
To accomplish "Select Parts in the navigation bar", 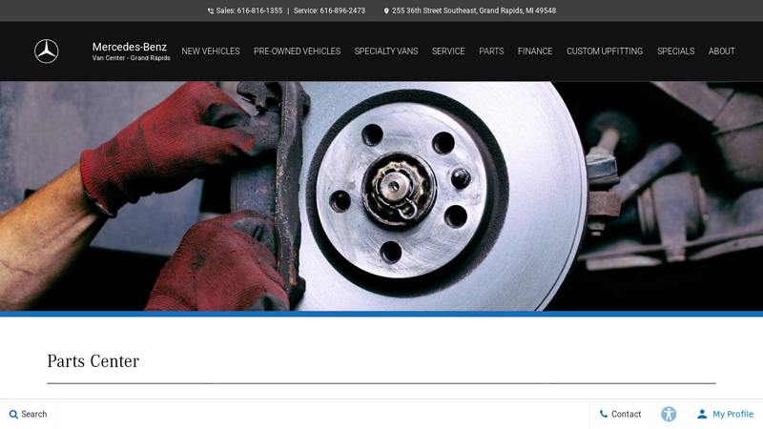I will point(491,51).
